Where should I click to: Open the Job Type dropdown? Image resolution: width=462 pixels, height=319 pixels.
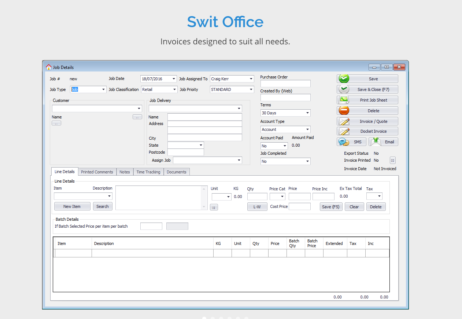[x=103, y=89]
